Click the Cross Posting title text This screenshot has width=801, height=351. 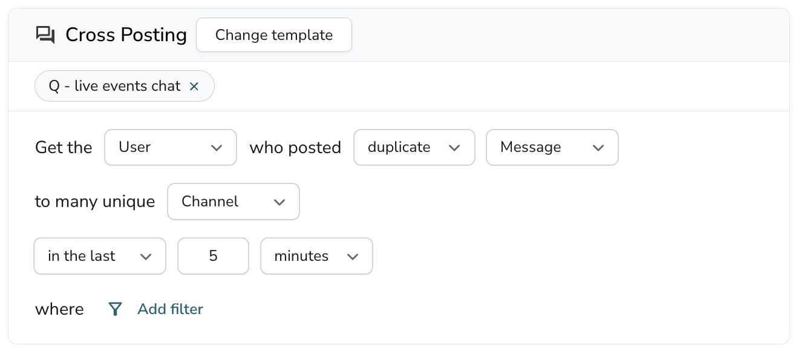(x=126, y=34)
